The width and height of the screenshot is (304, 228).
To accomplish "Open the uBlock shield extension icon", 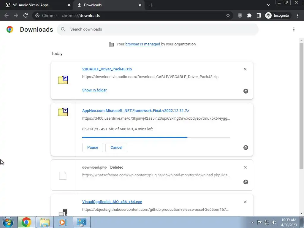I will [x=240, y=15].
